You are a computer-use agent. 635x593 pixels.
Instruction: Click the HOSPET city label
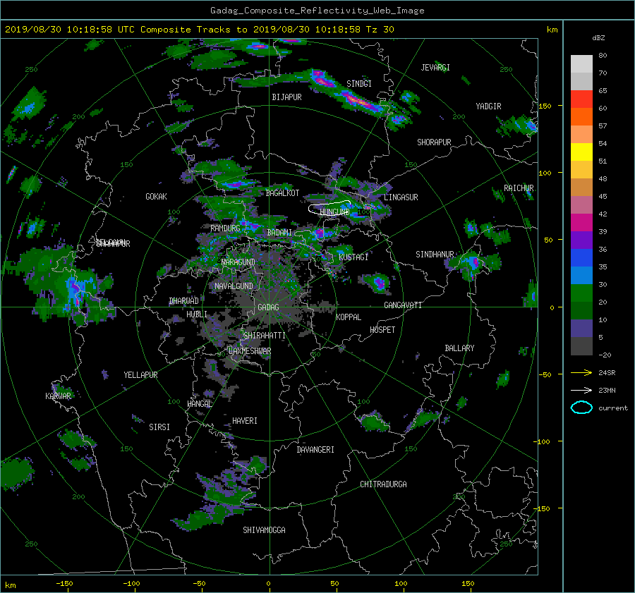pyautogui.click(x=382, y=330)
